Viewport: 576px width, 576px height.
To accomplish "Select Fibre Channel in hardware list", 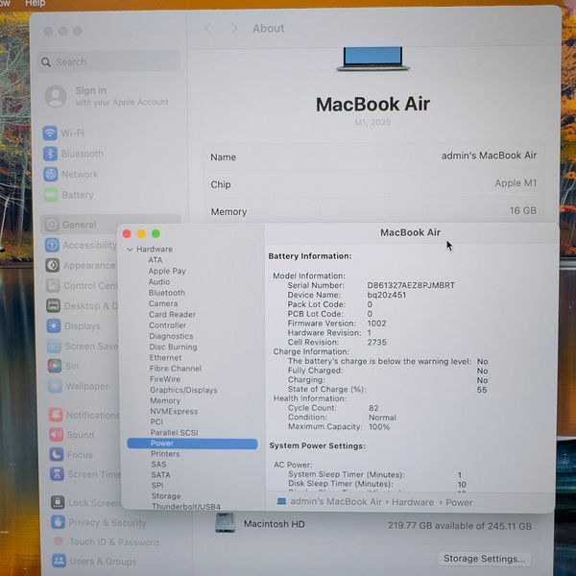I will coord(176,368).
